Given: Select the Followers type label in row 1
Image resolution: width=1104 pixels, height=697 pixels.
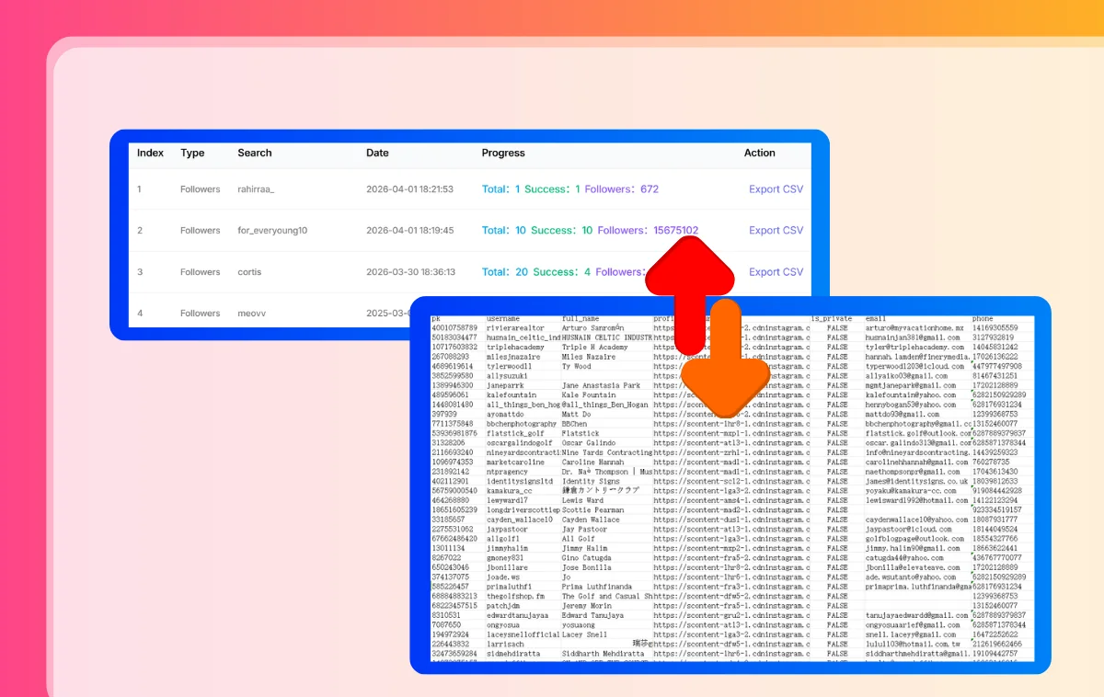Looking at the screenshot, I should [x=200, y=189].
